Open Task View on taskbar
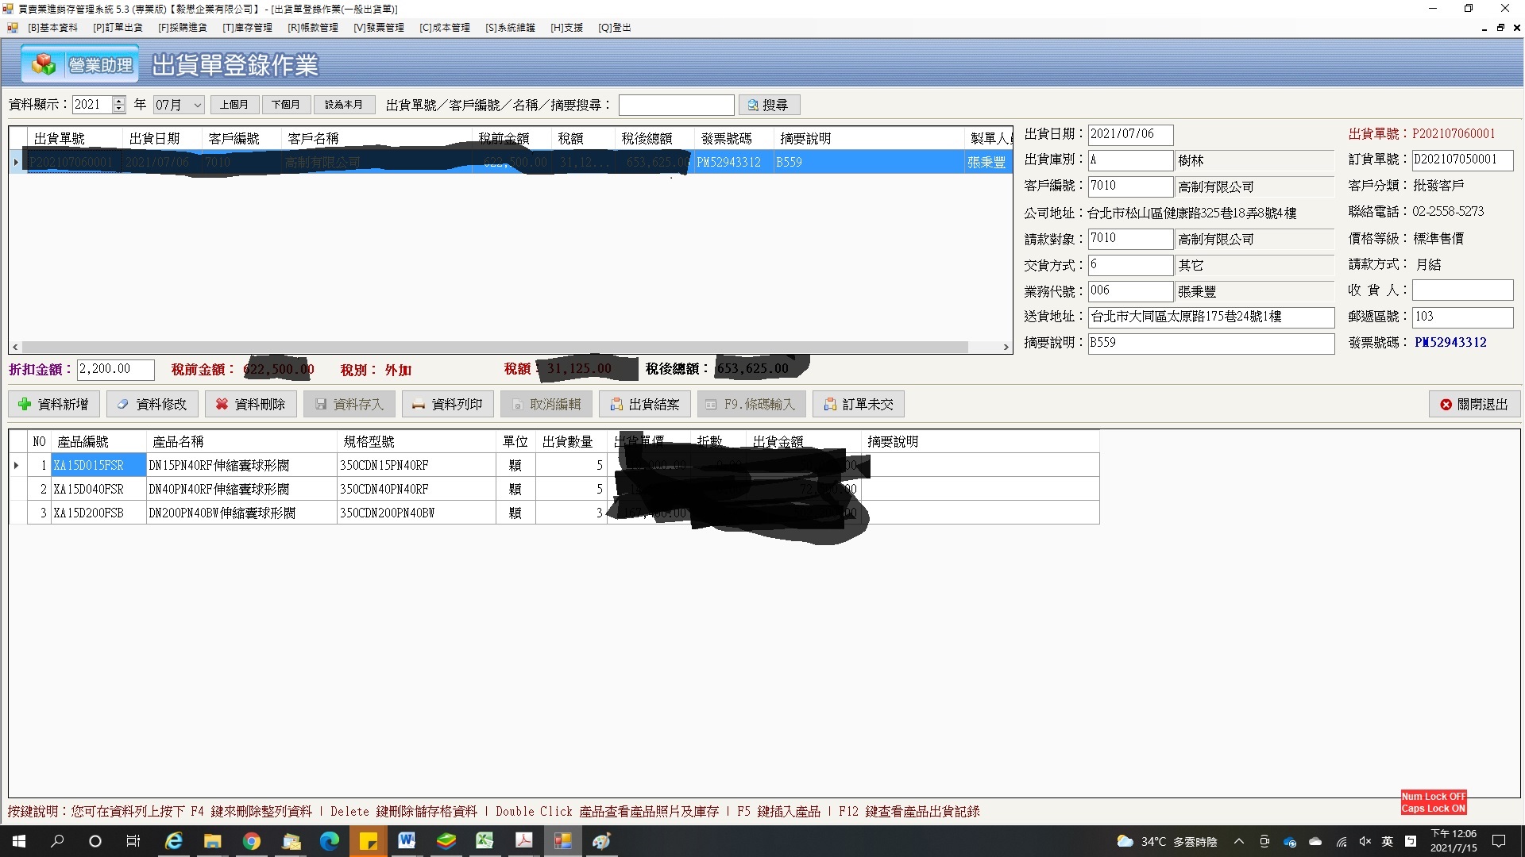The width and height of the screenshot is (1525, 857). [133, 841]
